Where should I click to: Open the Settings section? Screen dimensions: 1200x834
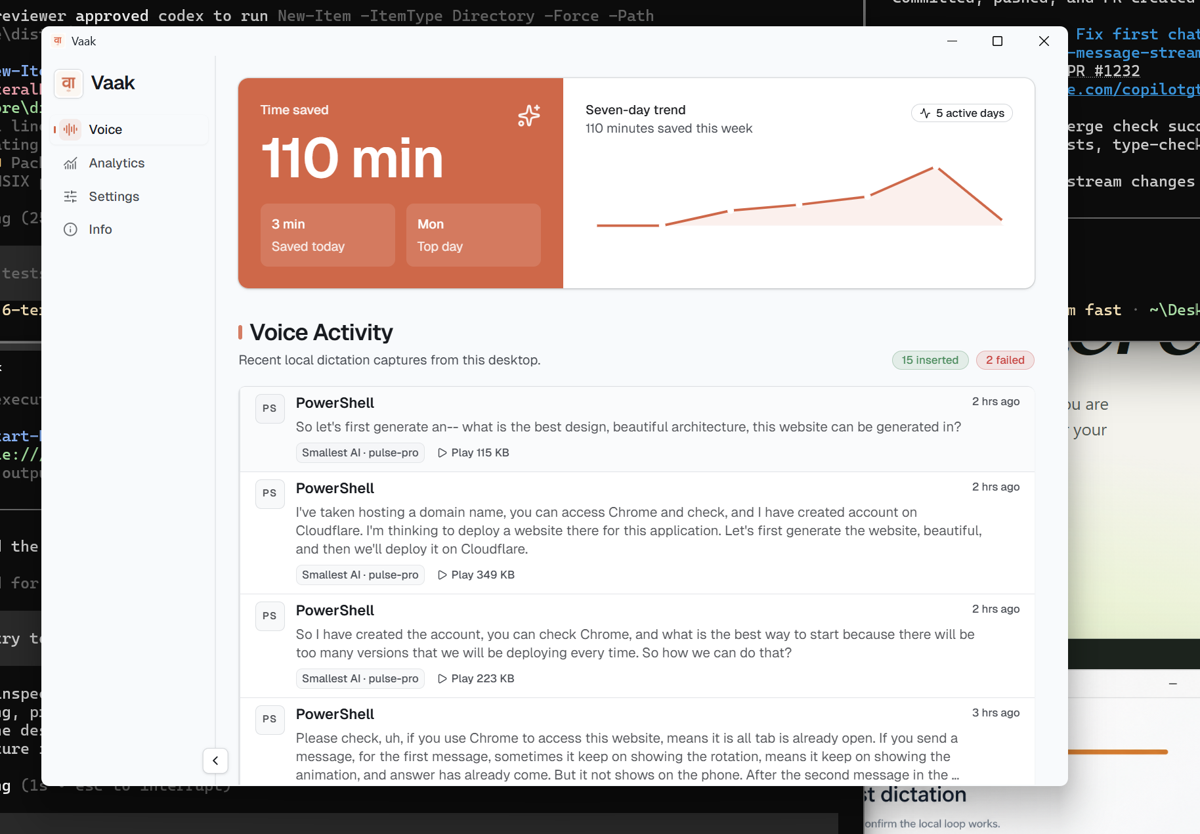pos(130,196)
